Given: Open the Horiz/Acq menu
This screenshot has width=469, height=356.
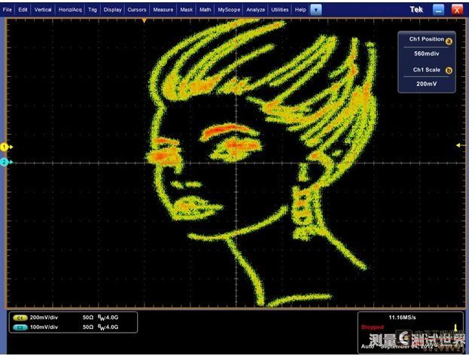Looking at the screenshot, I should 70,10.
